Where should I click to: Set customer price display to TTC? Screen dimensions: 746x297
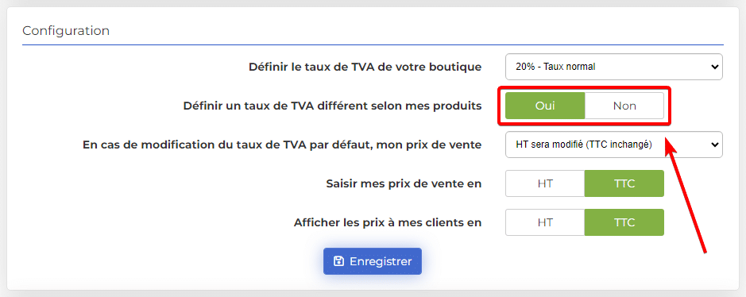[624, 222]
